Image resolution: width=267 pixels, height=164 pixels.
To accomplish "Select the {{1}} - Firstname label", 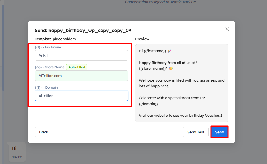I will point(48,47).
